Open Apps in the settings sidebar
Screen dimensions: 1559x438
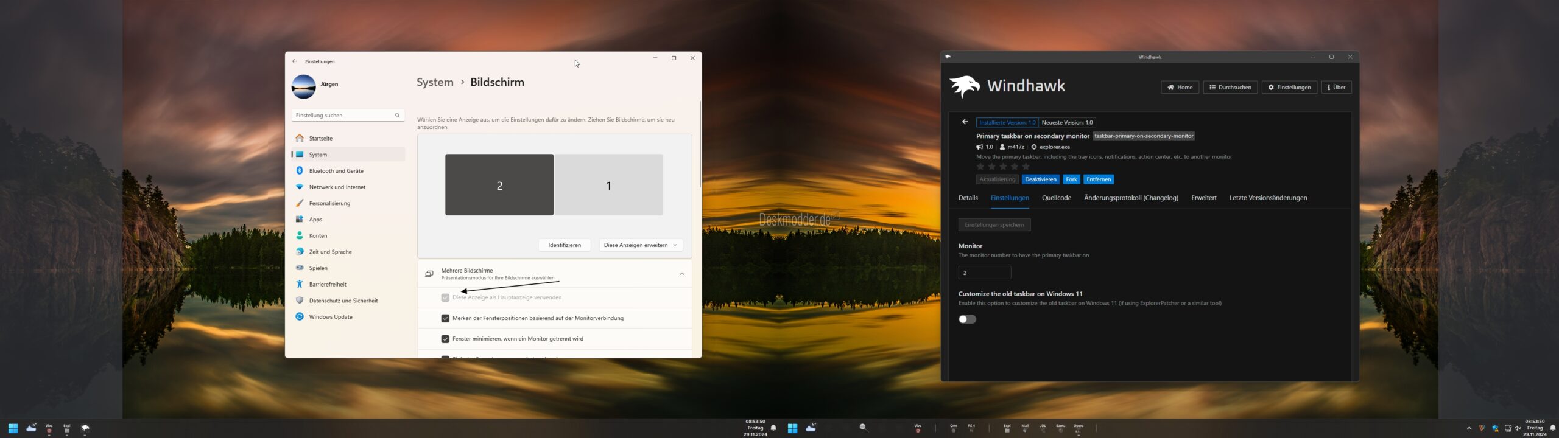[x=348, y=220]
